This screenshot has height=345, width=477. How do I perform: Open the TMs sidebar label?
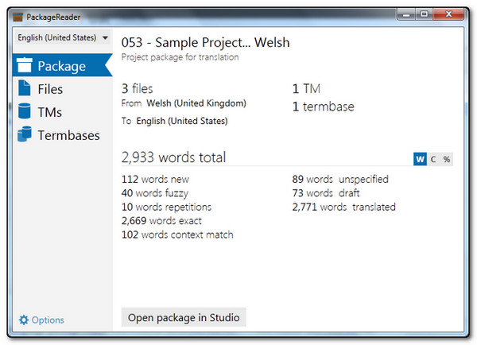pos(50,112)
